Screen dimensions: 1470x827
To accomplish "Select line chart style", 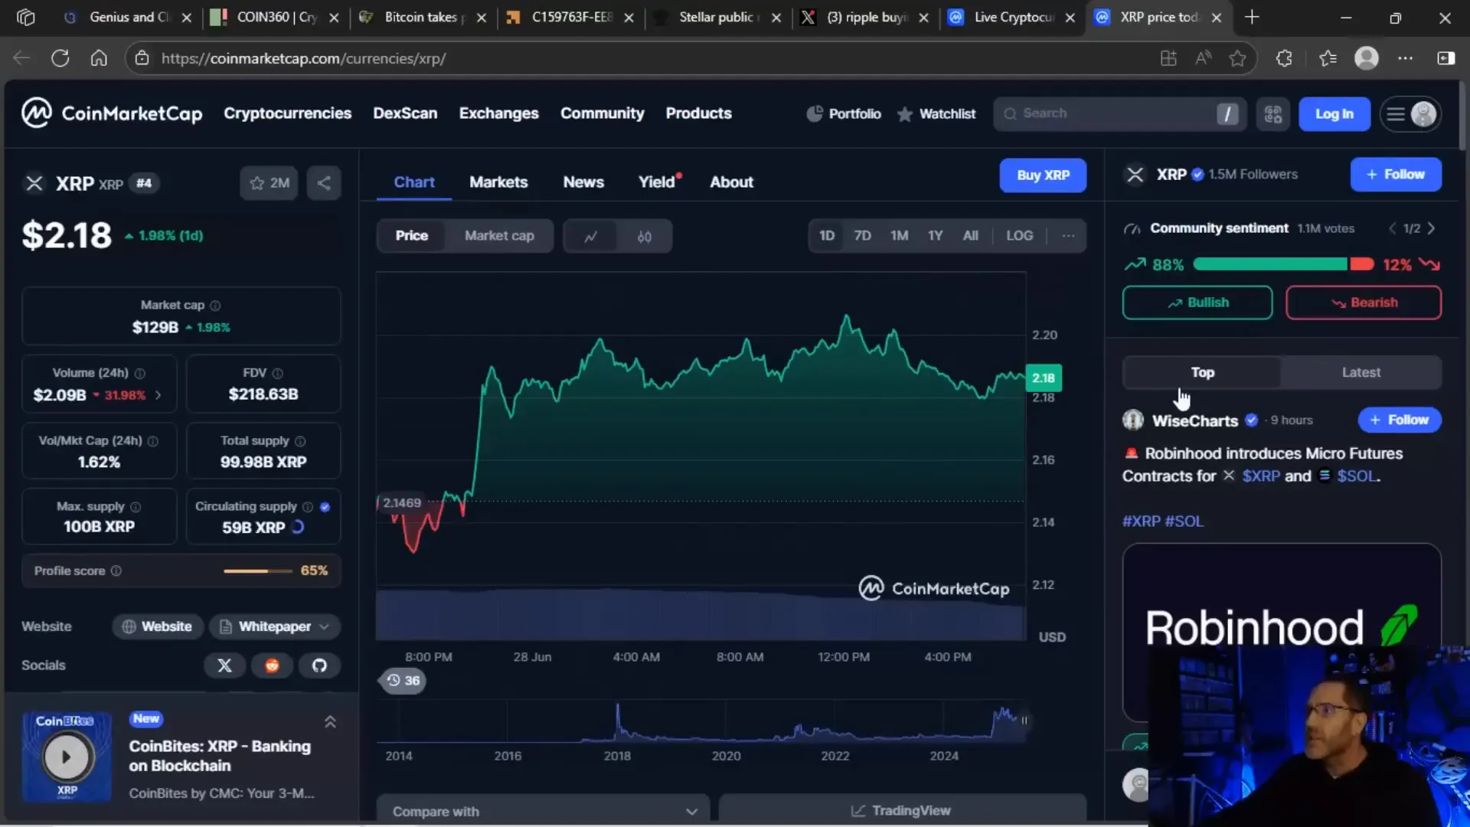I will point(591,237).
